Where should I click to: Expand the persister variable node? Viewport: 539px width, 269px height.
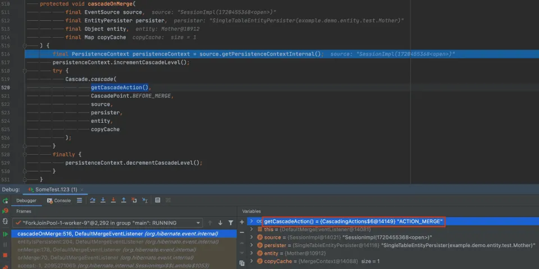coord(252,245)
